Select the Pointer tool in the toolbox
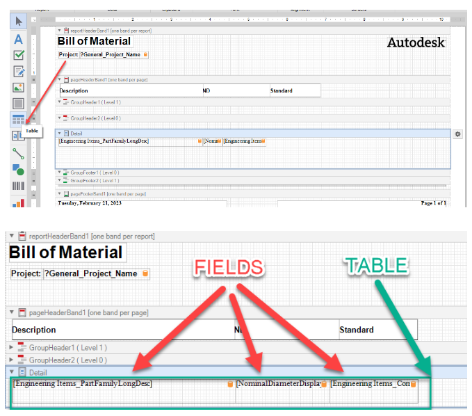The height and width of the screenshot is (416, 472). [x=19, y=22]
